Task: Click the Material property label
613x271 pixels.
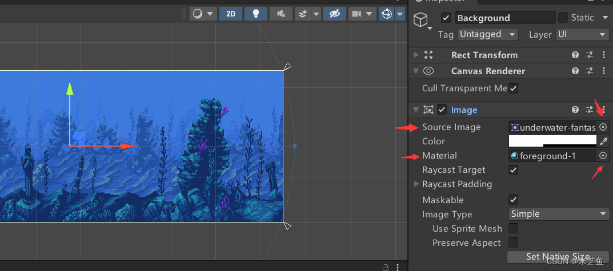Action: point(439,156)
